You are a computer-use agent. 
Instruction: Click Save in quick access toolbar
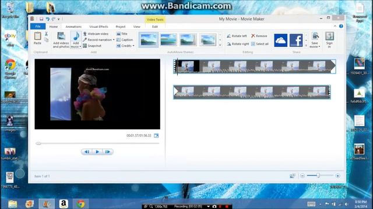tap(41, 19)
